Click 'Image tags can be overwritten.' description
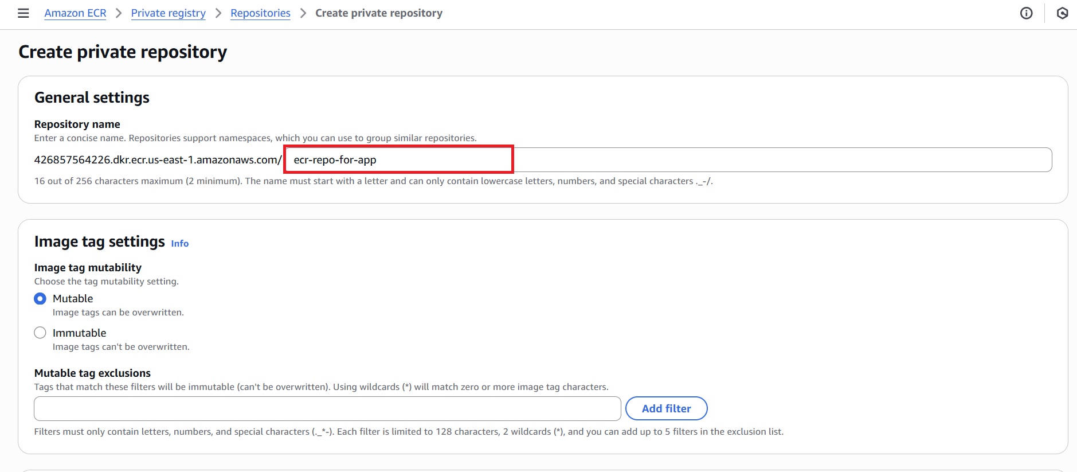The width and height of the screenshot is (1077, 472). pyautogui.click(x=118, y=313)
